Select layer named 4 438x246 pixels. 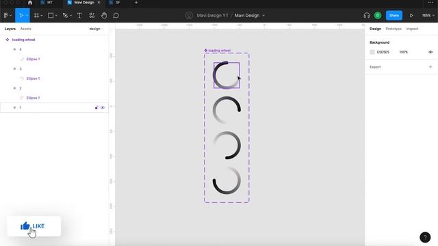pos(21,49)
